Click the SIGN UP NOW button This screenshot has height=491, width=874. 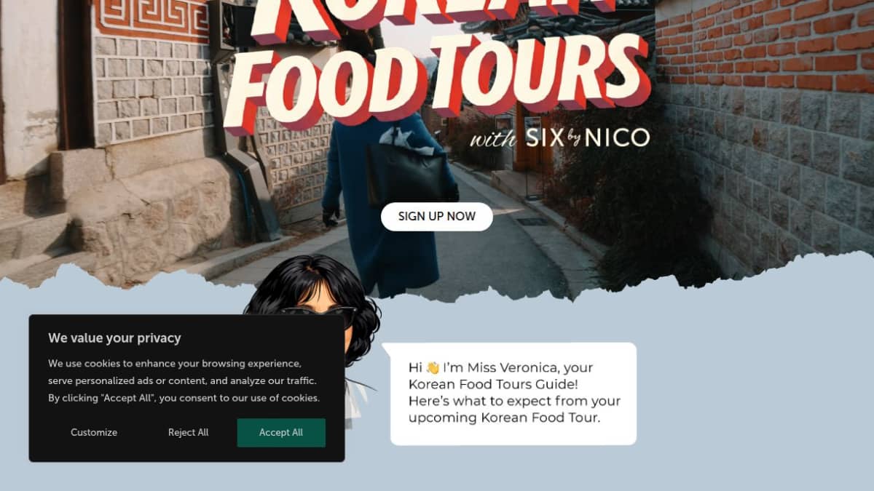coord(437,217)
